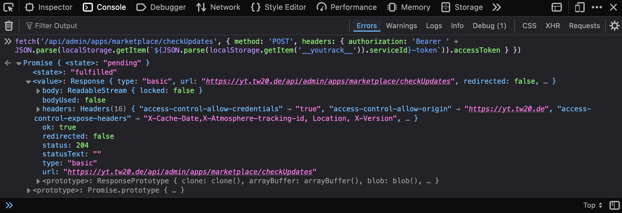Expand the ResponsePrototype entry
The height and width of the screenshot is (213, 622).
tap(38, 181)
